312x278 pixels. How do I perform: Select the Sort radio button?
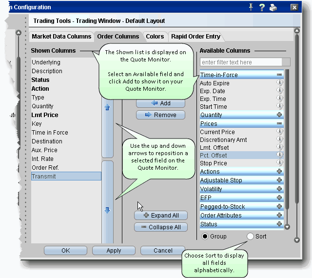[251, 237]
